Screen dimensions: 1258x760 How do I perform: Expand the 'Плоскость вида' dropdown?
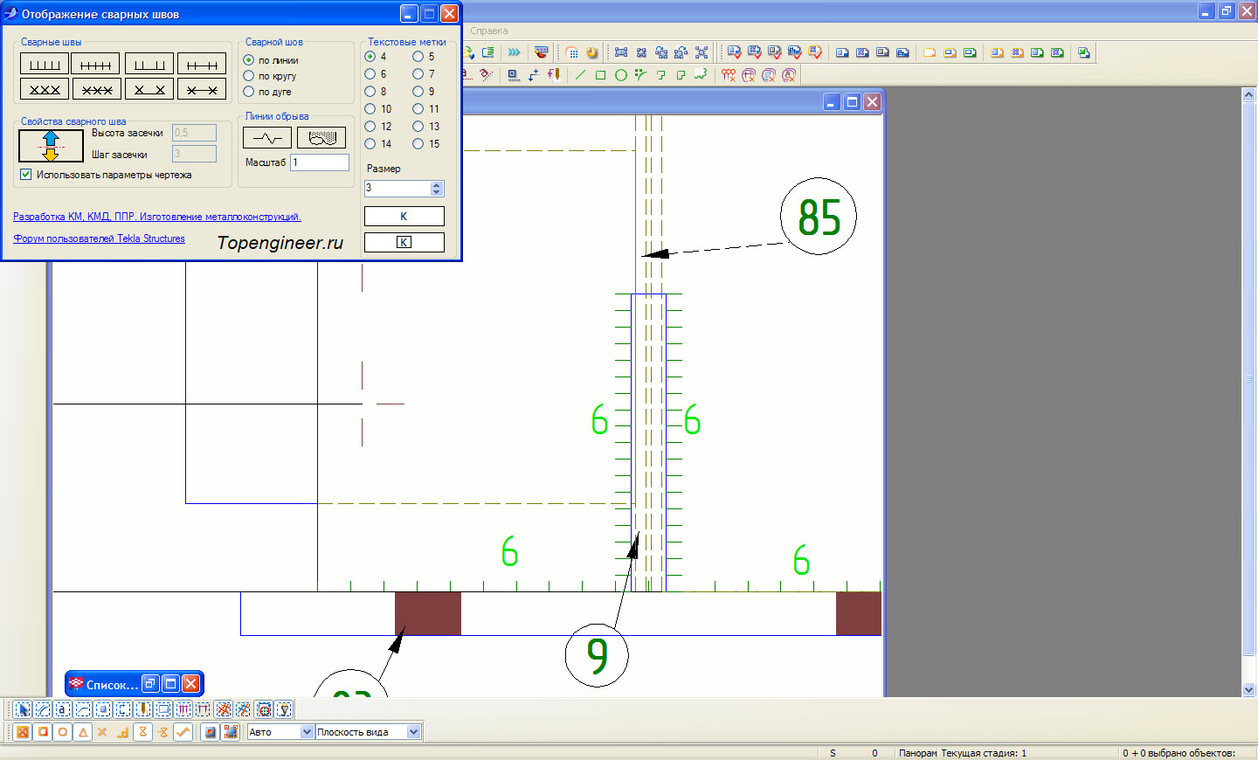click(413, 732)
